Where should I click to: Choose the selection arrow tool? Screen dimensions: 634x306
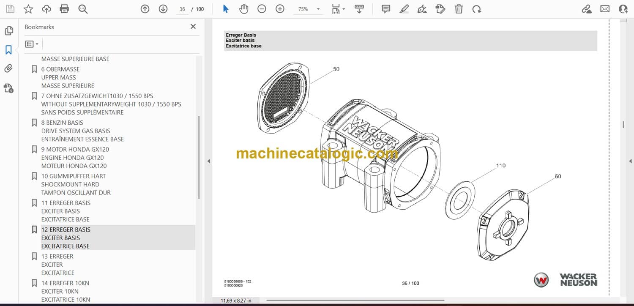(226, 9)
